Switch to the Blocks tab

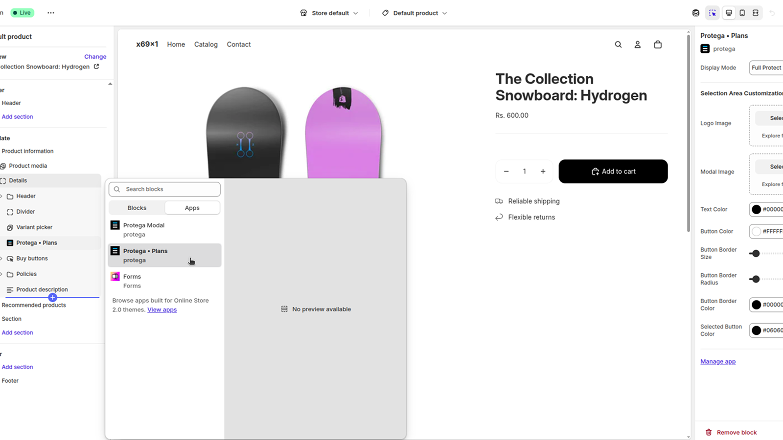(137, 208)
